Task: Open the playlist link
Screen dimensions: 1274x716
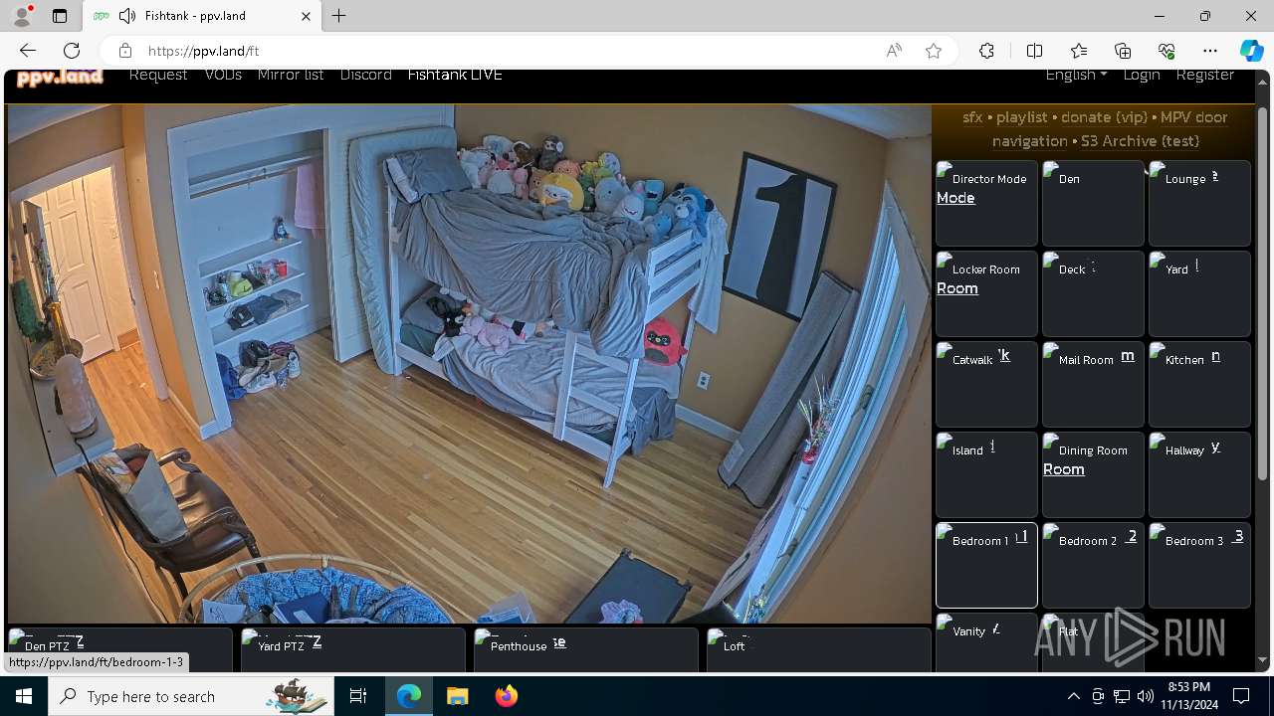Action: tap(1022, 117)
